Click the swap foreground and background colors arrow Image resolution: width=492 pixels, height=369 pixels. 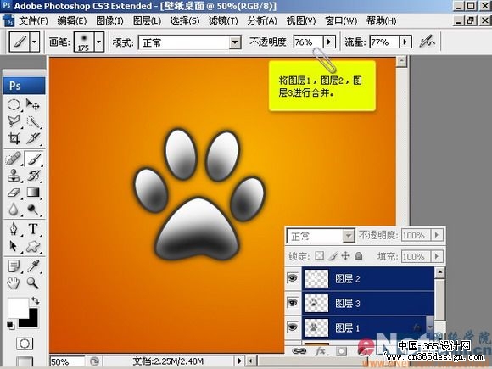tap(35, 300)
